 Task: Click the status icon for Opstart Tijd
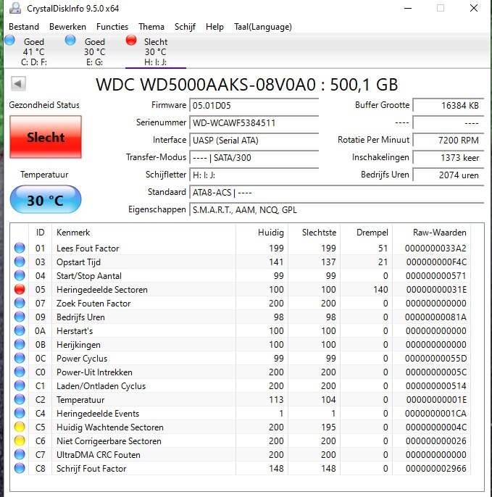[20, 262]
